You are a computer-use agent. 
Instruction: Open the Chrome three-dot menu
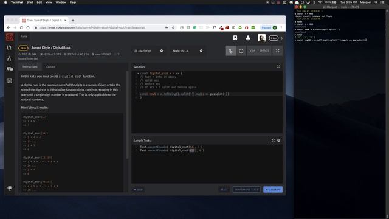coord(281,27)
